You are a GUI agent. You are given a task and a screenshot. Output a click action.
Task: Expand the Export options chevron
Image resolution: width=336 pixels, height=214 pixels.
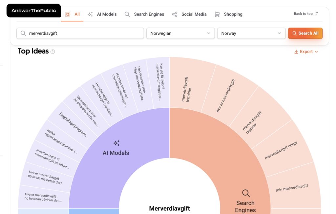pyautogui.click(x=316, y=52)
